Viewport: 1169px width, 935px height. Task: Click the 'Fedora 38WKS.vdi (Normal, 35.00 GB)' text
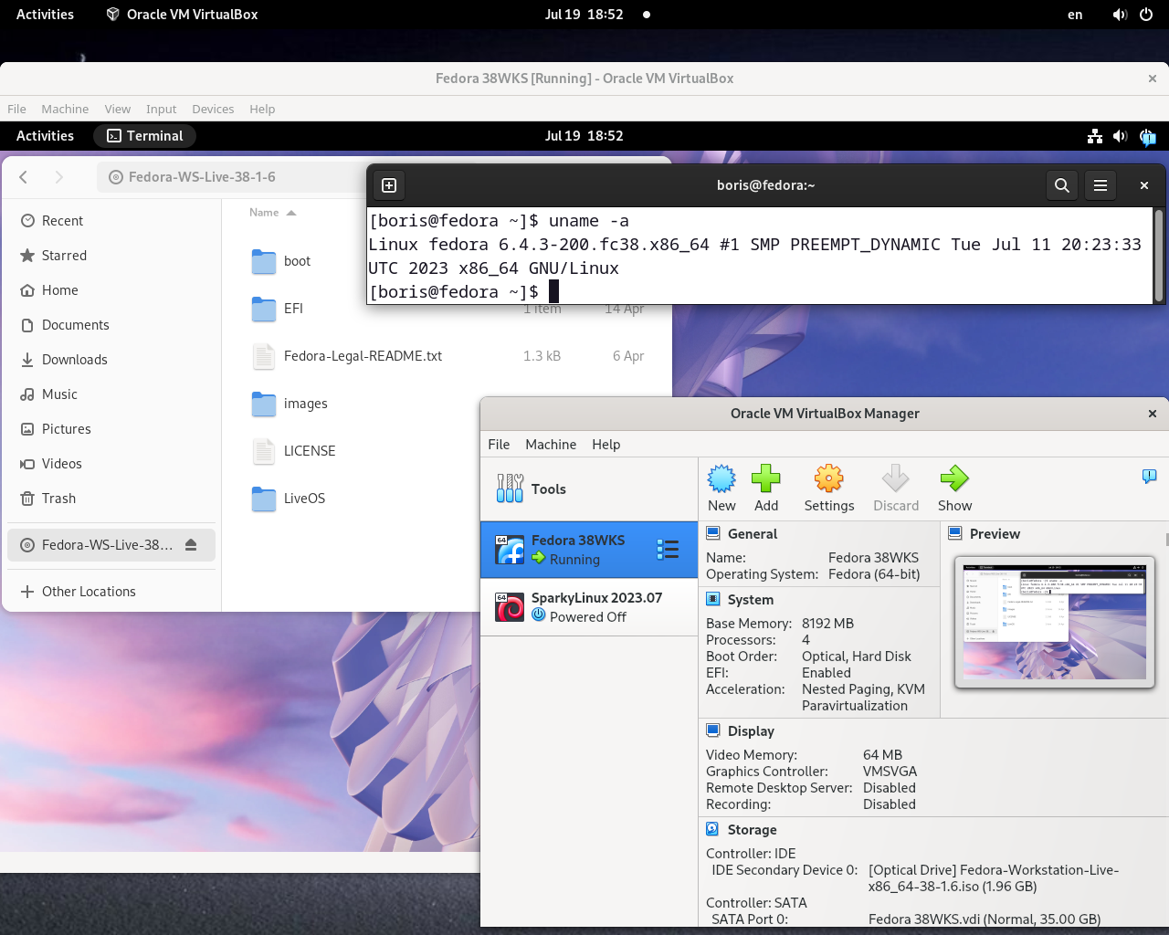[x=985, y=919]
